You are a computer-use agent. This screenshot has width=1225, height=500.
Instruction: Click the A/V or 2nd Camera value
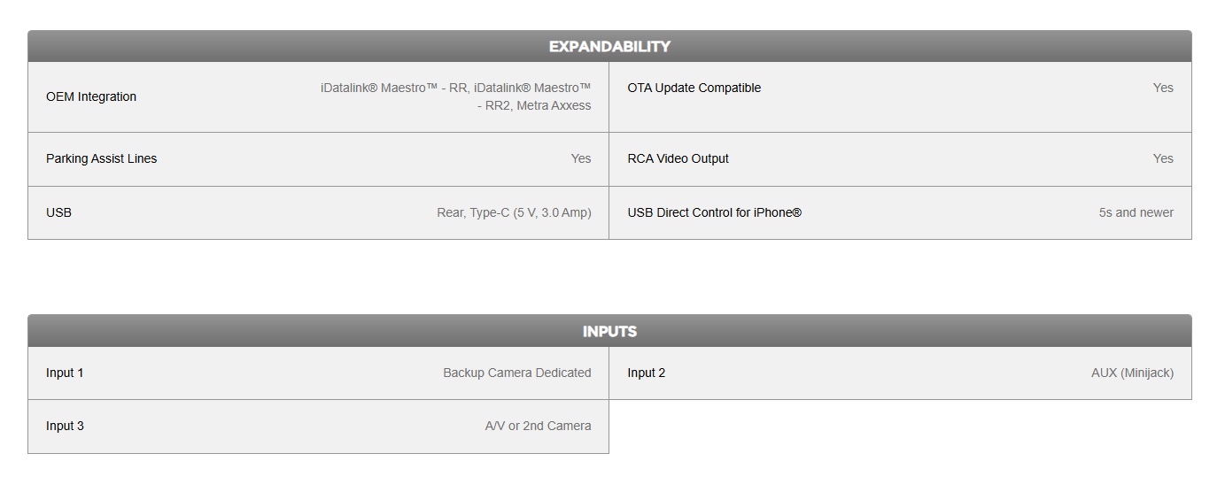[538, 426]
